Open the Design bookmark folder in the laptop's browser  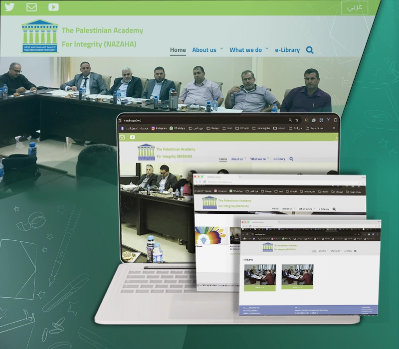click(x=212, y=128)
